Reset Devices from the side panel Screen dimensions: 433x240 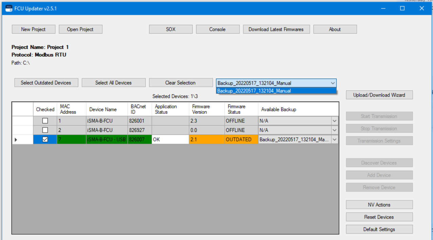coord(379,217)
